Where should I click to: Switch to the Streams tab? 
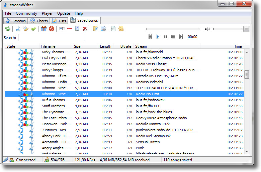click(16, 21)
